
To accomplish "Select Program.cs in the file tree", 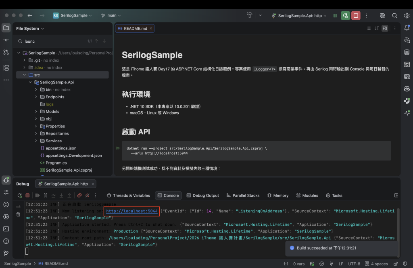I will [56, 163].
